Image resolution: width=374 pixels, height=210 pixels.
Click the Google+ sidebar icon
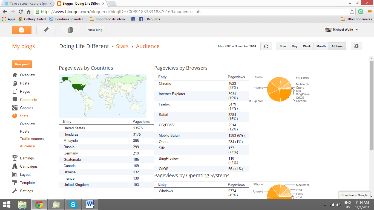[x=15, y=108]
